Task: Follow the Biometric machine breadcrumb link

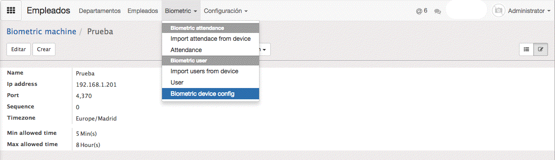Action: 41,32
